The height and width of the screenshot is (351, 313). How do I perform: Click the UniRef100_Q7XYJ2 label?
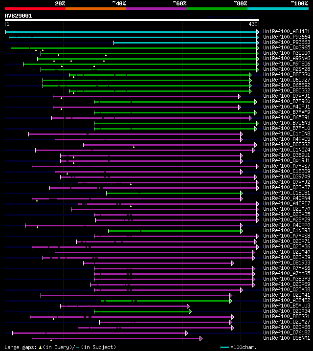tap(287, 182)
